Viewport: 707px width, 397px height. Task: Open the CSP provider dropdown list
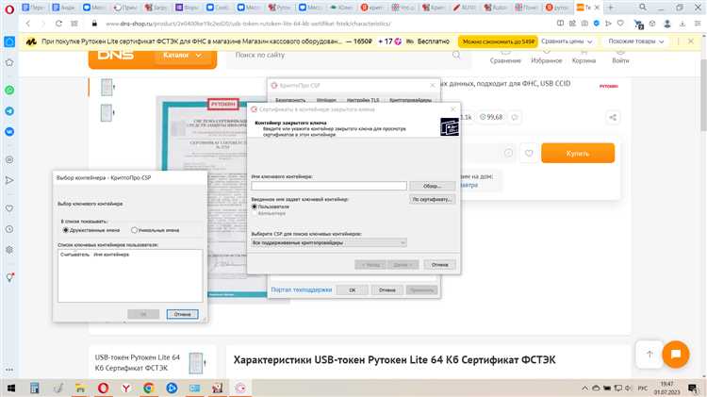pos(329,242)
